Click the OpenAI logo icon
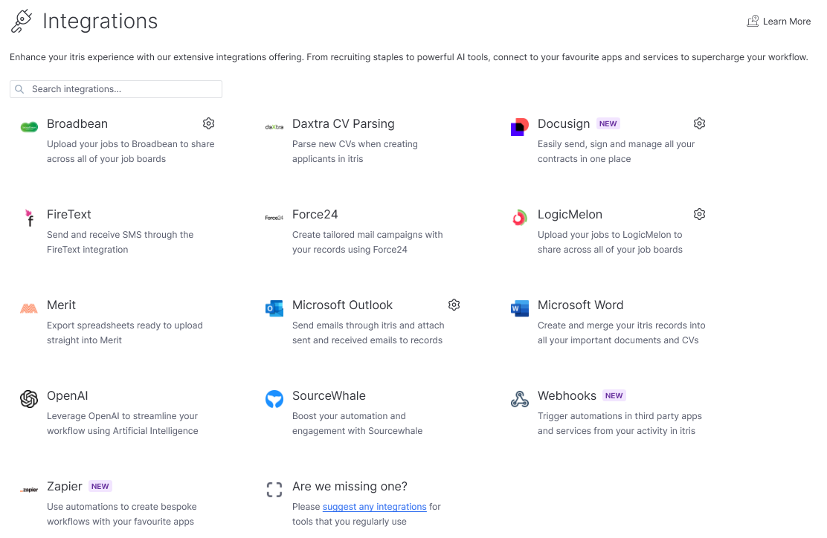 click(x=29, y=399)
